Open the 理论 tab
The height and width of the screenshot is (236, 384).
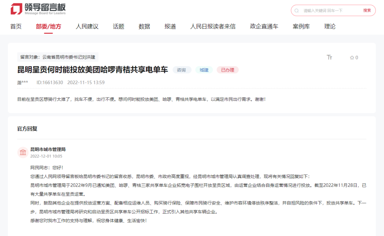(x=330, y=26)
